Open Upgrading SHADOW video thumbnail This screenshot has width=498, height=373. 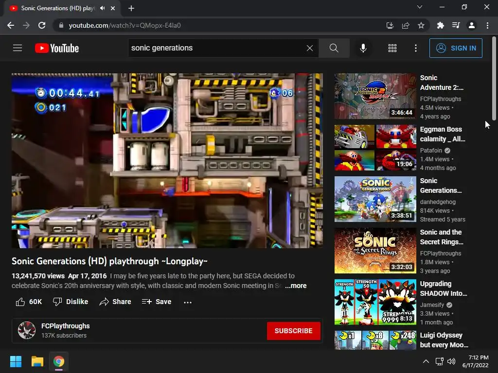click(x=375, y=302)
